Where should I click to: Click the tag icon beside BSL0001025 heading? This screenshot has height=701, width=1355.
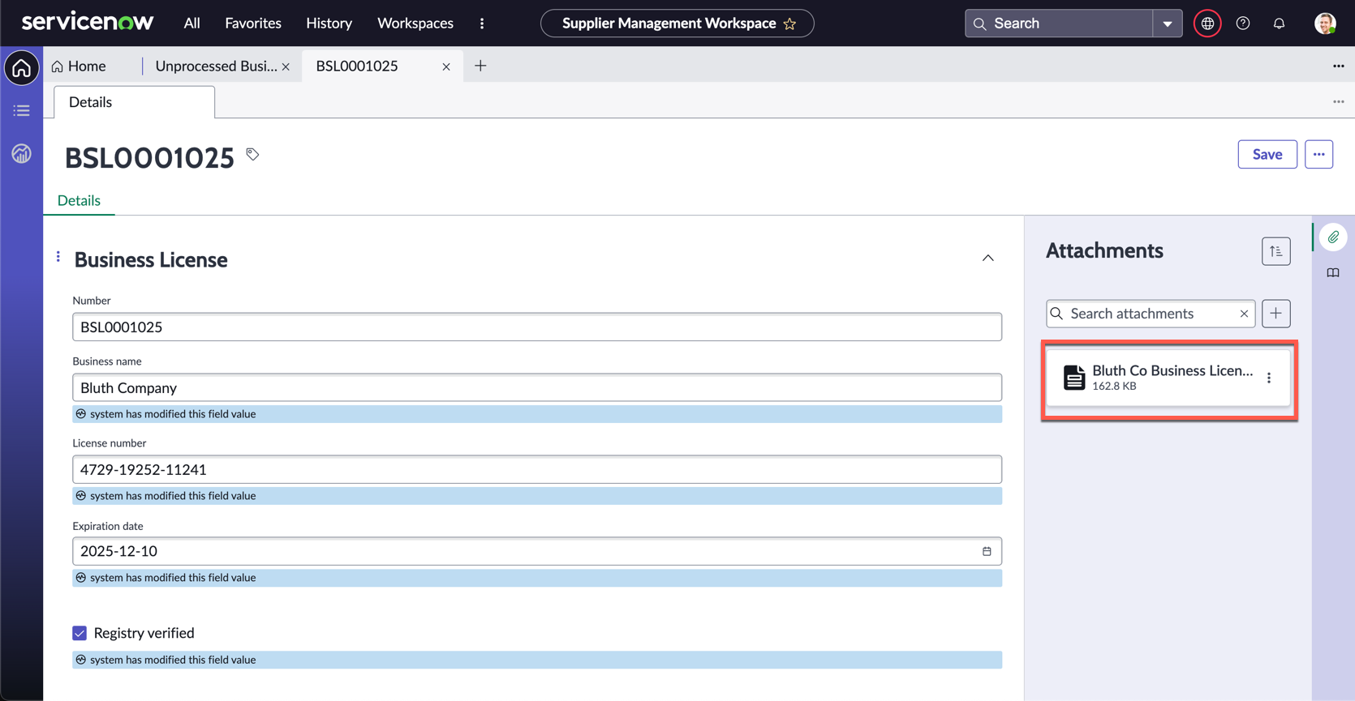tap(252, 154)
